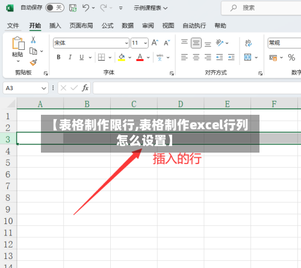301x268 pixels.
Task: Click the Cancel X icon in formula bar
Action: point(63,88)
